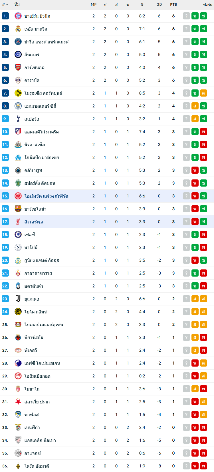Open อาร์เซนอล team page link

click(x=35, y=67)
